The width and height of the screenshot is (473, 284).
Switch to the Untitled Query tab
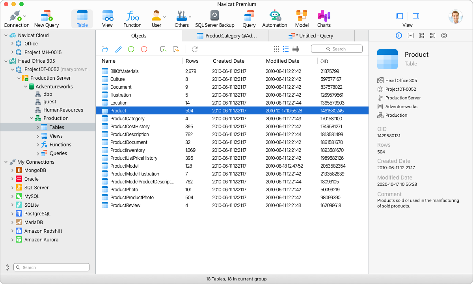coord(311,35)
